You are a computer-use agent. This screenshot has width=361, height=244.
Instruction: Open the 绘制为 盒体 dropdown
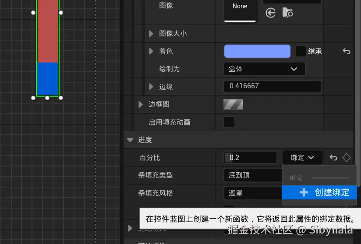pos(265,69)
